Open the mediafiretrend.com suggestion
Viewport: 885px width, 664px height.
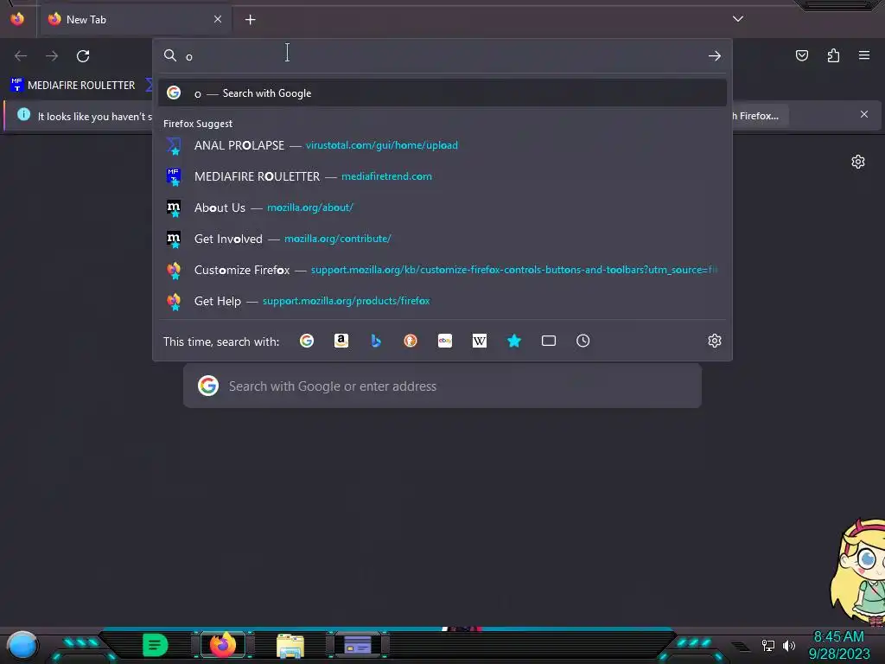point(442,176)
